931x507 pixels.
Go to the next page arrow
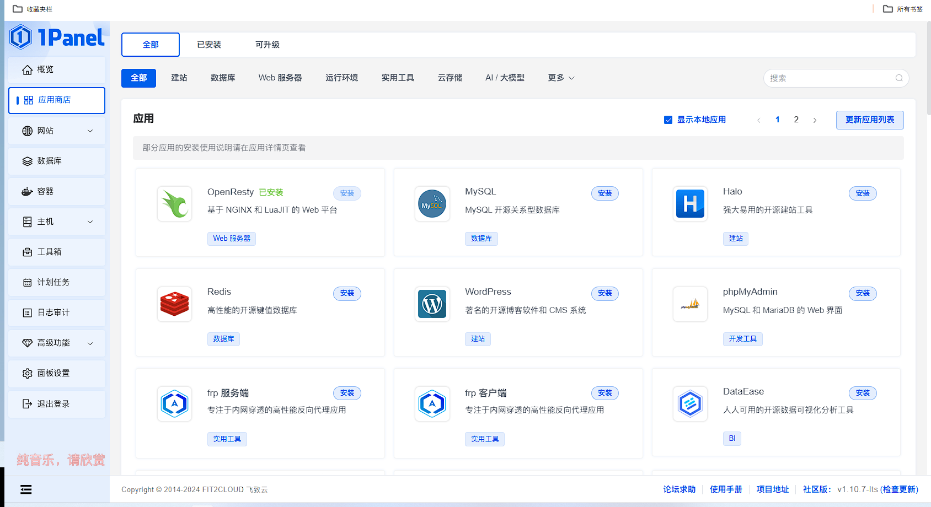click(815, 120)
